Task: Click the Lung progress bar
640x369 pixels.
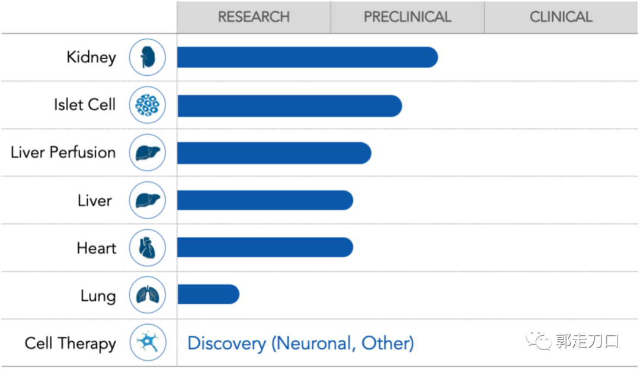Action: click(x=208, y=294)
